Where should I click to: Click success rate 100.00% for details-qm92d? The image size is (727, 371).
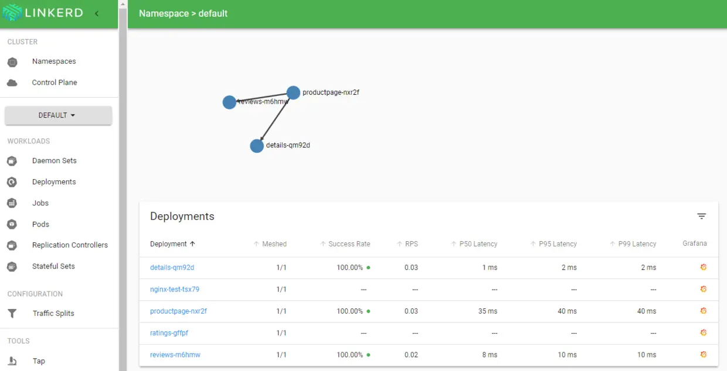(x=349, y=267)
